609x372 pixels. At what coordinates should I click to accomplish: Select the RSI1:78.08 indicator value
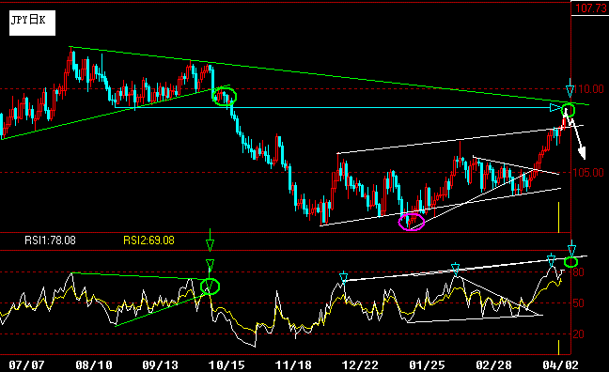tap(50, 240)
